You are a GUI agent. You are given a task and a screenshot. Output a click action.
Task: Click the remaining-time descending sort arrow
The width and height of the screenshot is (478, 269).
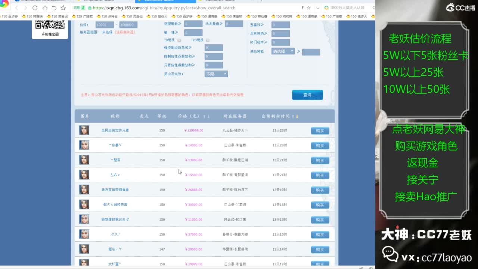tap(297, 117)
